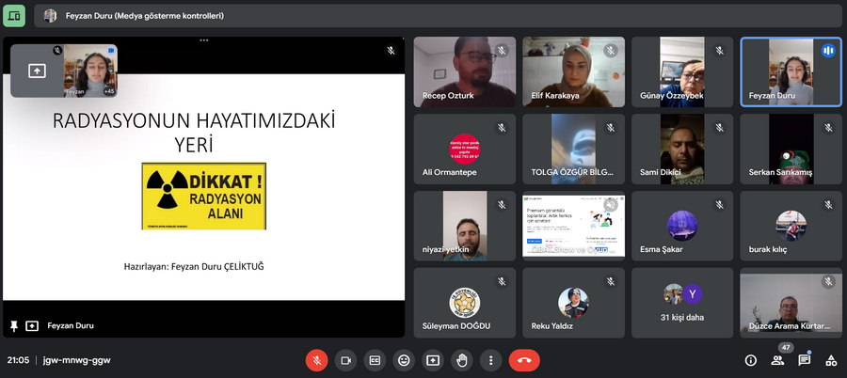Open the three-dot handle above the presentation
The height and width of the screenshot is (378, 847).
click(203, 39)
